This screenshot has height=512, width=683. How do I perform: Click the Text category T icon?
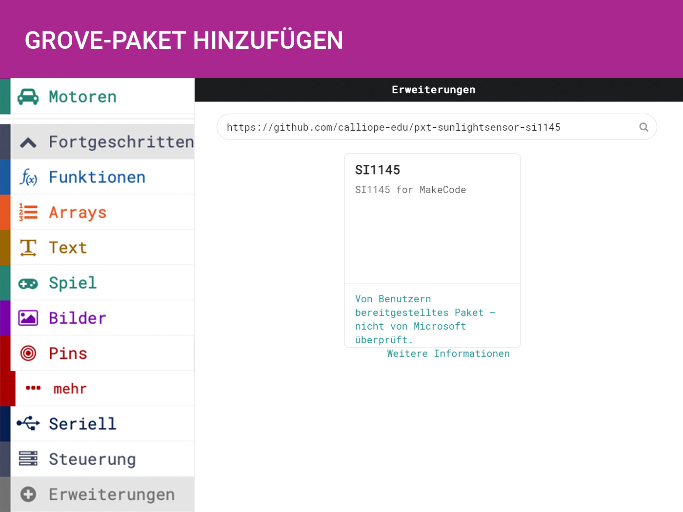28,248
